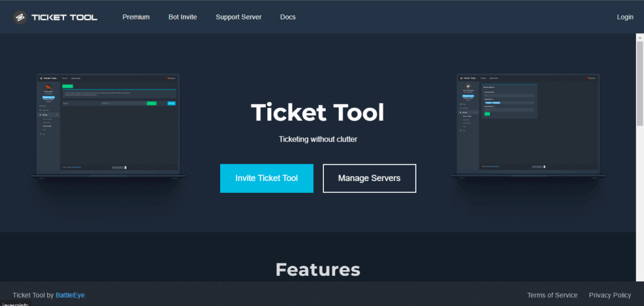
Task: Click the scroll up arrow on the scrollbar
Action: [x=640, y=37]
